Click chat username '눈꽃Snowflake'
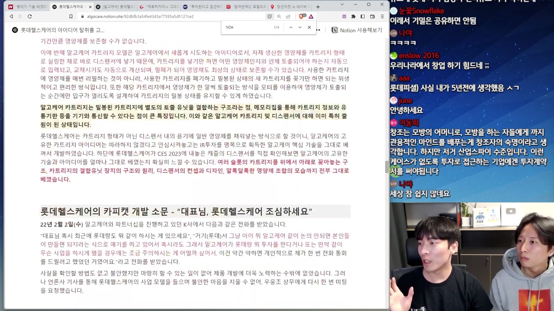Screen dimensions: 554x311 tap(422, 11)
